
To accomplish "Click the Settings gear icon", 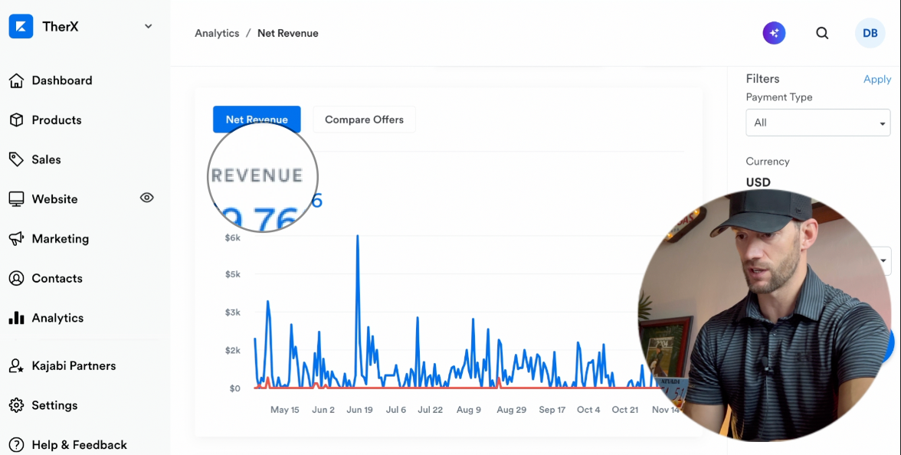I will pyautogui.click(x=16, y=405).
